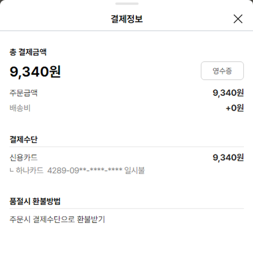Click the 영수증 receipt button
Viewport: 253px width, 260px height.
(x=222, y=71)
